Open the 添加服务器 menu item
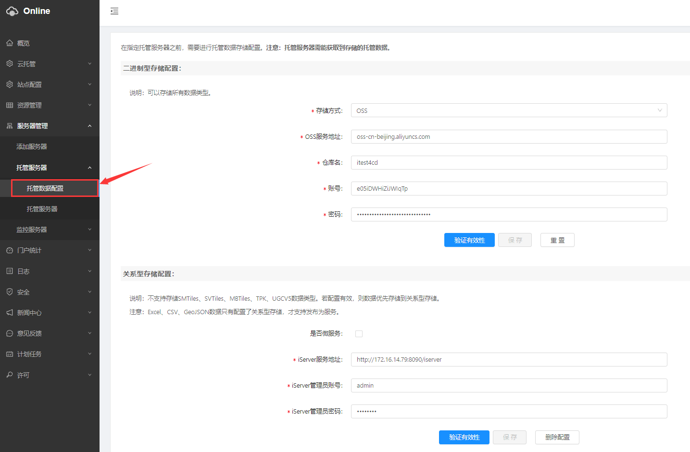The width and height of the screenshot is (690, 452). [32, 147]
